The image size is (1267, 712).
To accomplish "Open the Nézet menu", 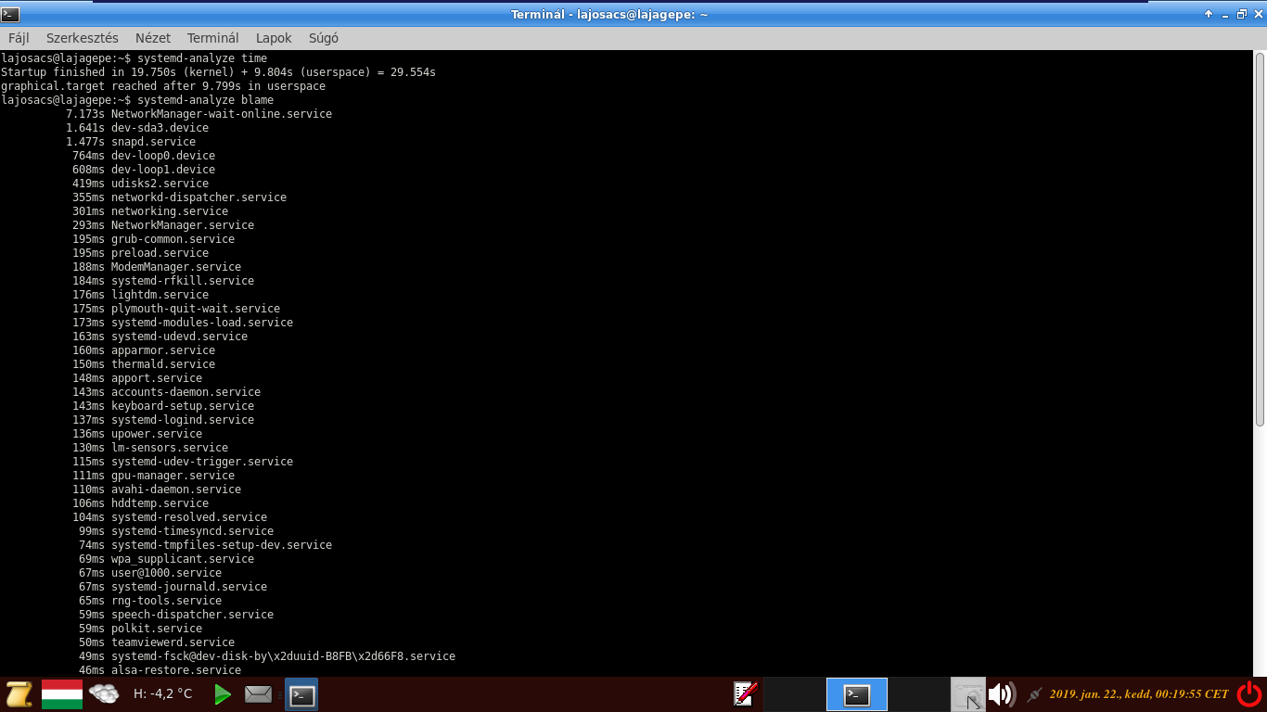I will pos(153,38).
